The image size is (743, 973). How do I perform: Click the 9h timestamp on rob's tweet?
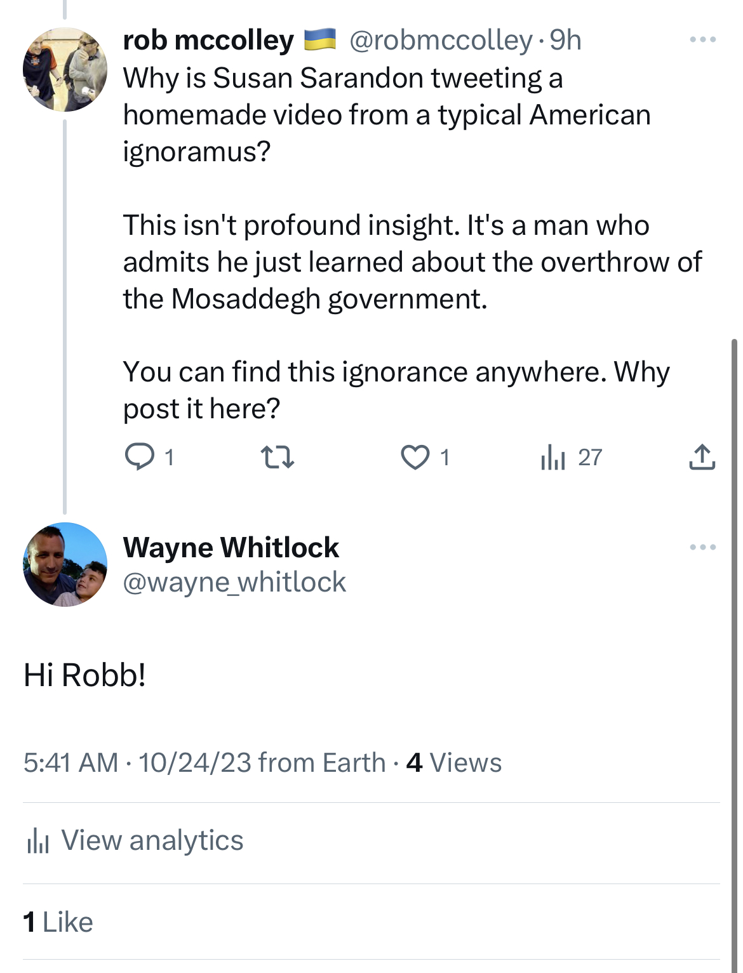(565, 41)
